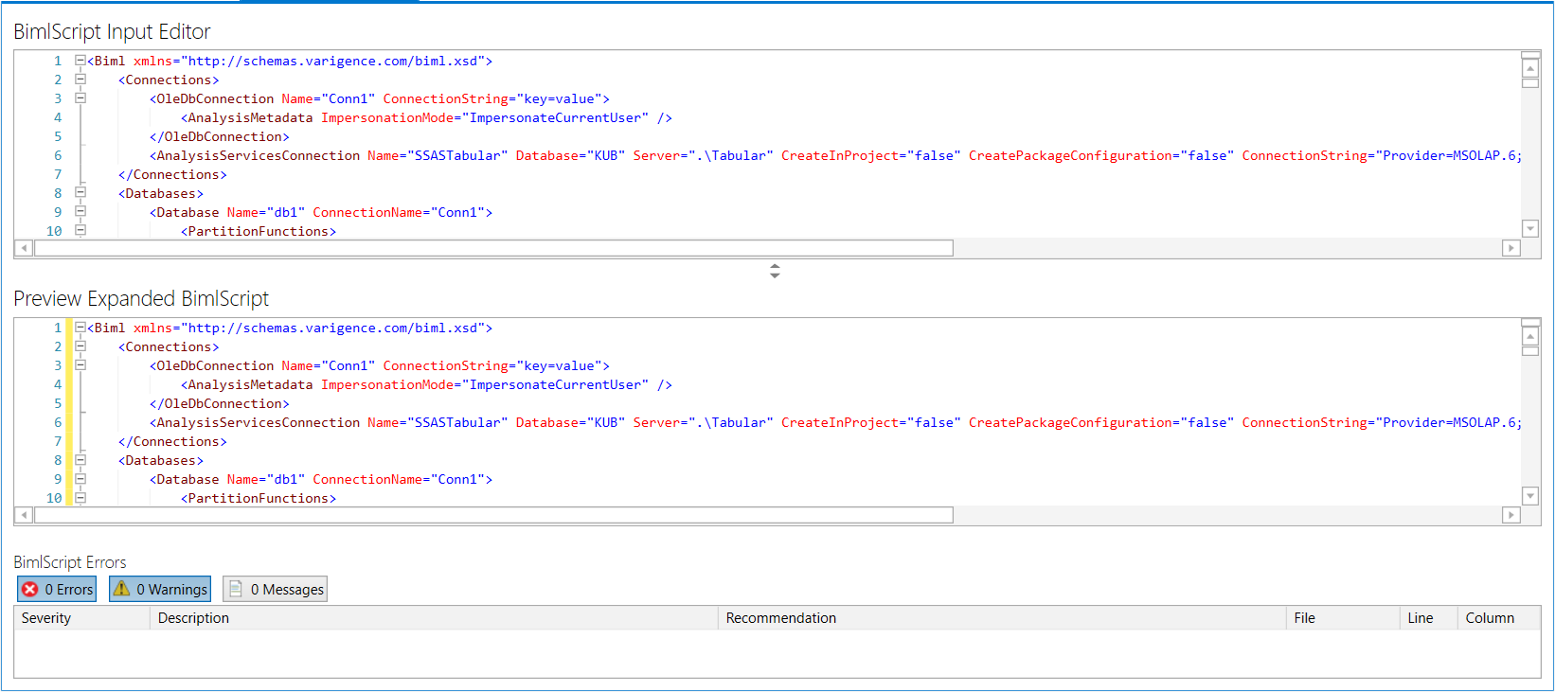Collapse PartitionFunctions node in Preview pane

pyautogui.click(x=80, y=497)
